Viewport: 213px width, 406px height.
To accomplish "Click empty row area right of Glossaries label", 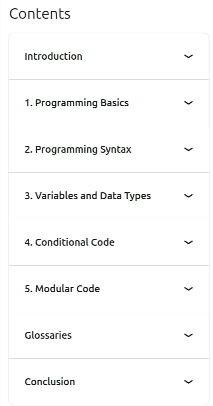I will [127, 335].
